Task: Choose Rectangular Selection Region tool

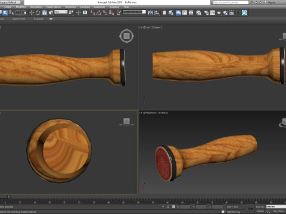Action: pyautogui.click(x=18, y=12)
